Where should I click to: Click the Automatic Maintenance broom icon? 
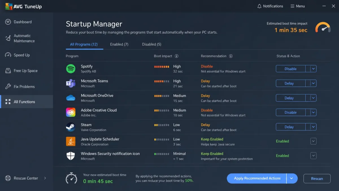[8, 38]
